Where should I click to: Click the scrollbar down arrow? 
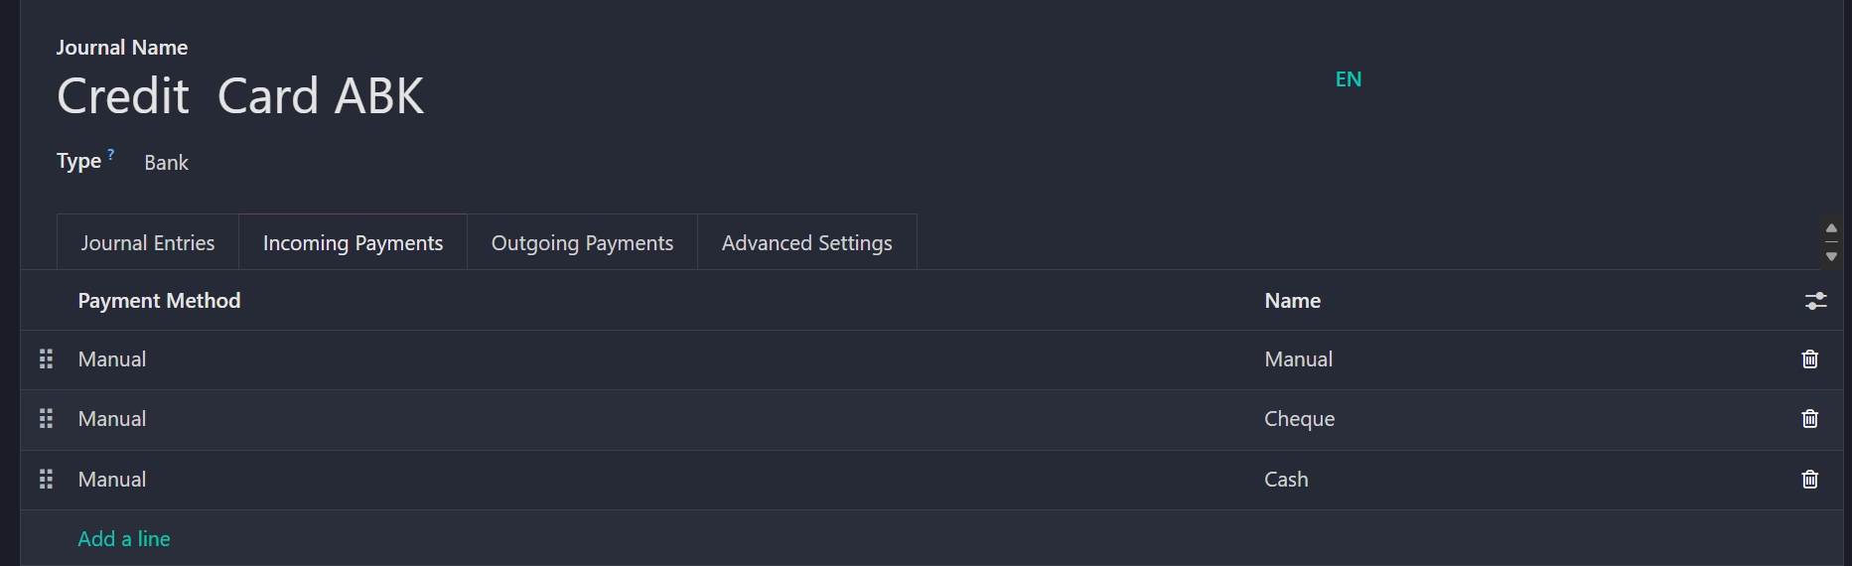point(1831,257)
